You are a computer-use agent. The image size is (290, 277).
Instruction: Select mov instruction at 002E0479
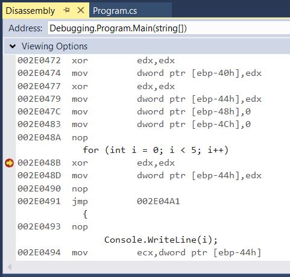pyautogui.click(x=139, y=99)
